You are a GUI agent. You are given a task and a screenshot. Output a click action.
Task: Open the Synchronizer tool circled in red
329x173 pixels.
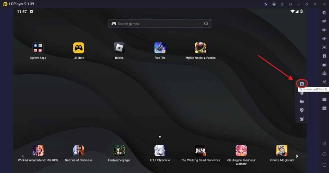(x=301, y=84)
